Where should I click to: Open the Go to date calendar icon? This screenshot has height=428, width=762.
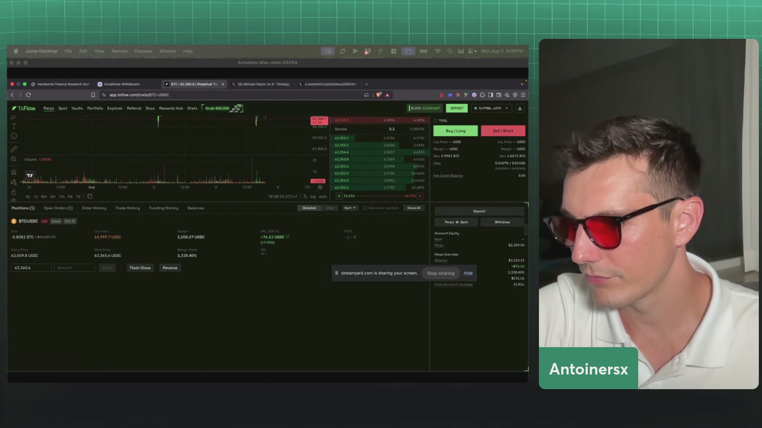pyautogui.click(x=90, y=196)
